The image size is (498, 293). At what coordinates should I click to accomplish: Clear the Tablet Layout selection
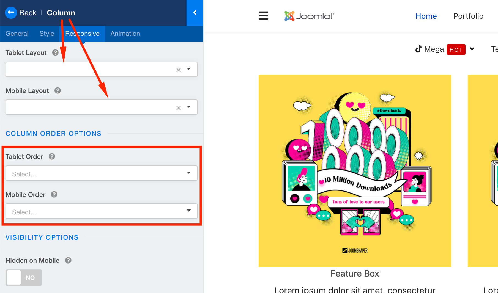pyautogui.click(x=179, y=70)
